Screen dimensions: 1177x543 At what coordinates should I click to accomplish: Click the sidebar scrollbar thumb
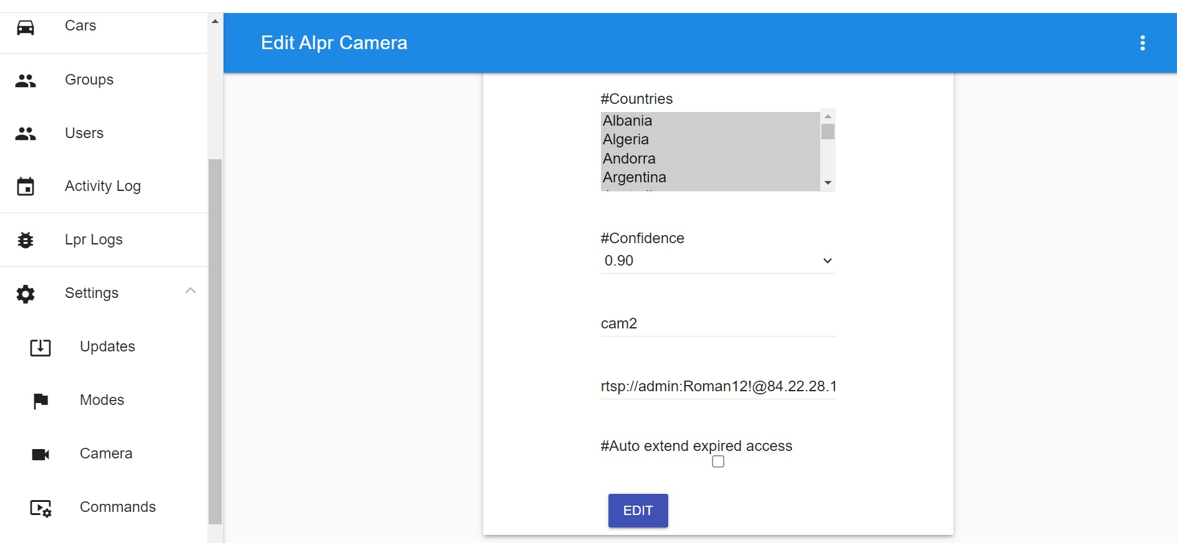click(215, 341)
